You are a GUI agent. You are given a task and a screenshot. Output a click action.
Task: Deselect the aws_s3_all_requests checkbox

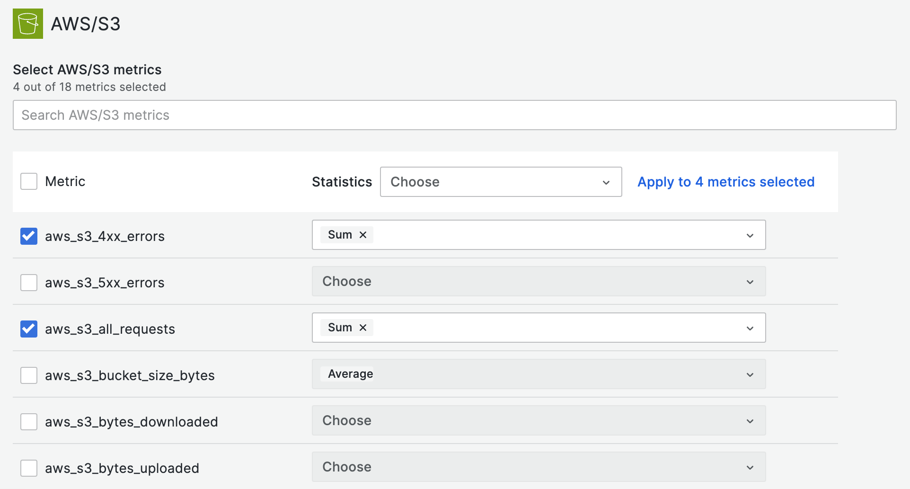tap(28, 329)
